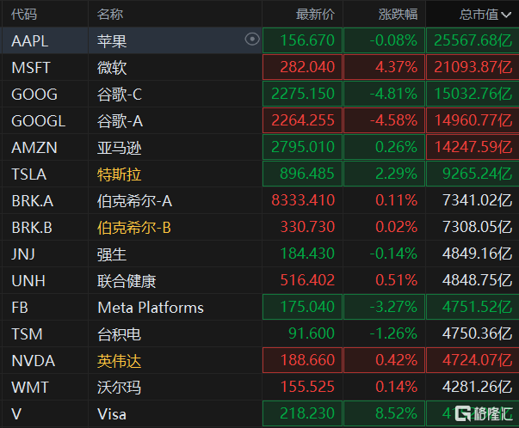Select the GOOG ticker code
The height and width of the screenshot is (428, 519).
click(x=34, y=95)
